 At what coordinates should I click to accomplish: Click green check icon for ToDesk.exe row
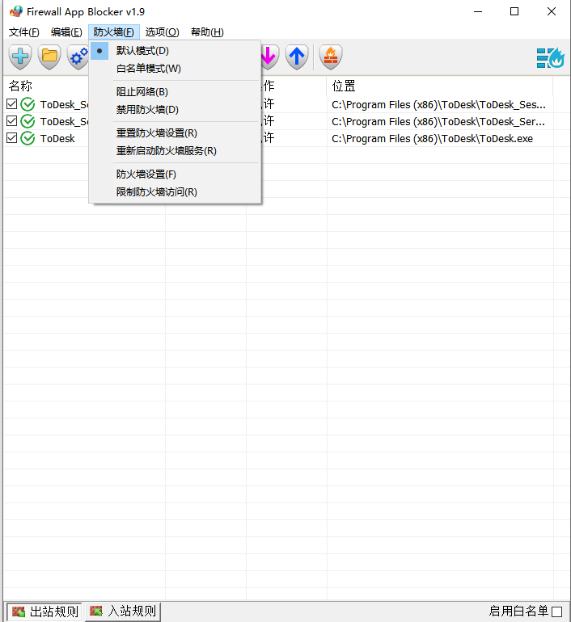coord(27,138)
